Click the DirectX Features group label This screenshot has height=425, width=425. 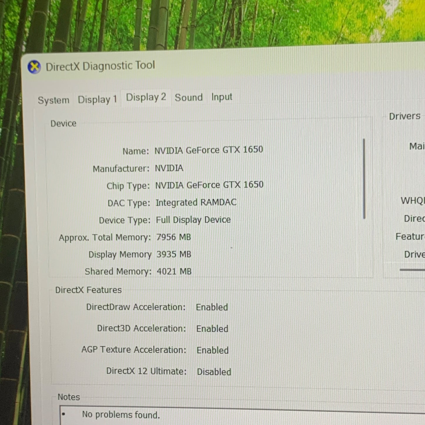point(89,290)
